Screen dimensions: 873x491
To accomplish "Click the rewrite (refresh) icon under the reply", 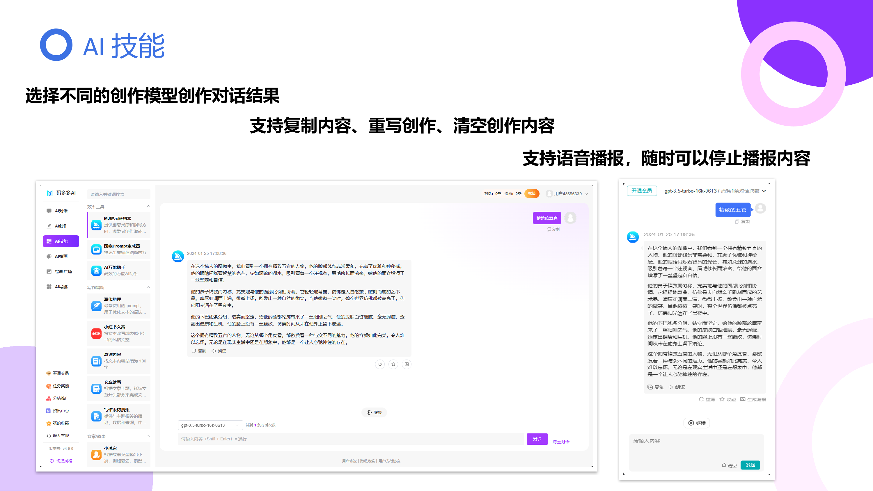I will [x=380, y=364].
